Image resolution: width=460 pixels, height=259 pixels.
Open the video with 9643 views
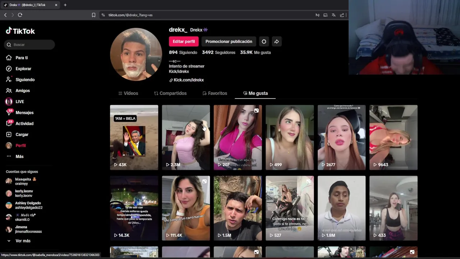point(394,137)
